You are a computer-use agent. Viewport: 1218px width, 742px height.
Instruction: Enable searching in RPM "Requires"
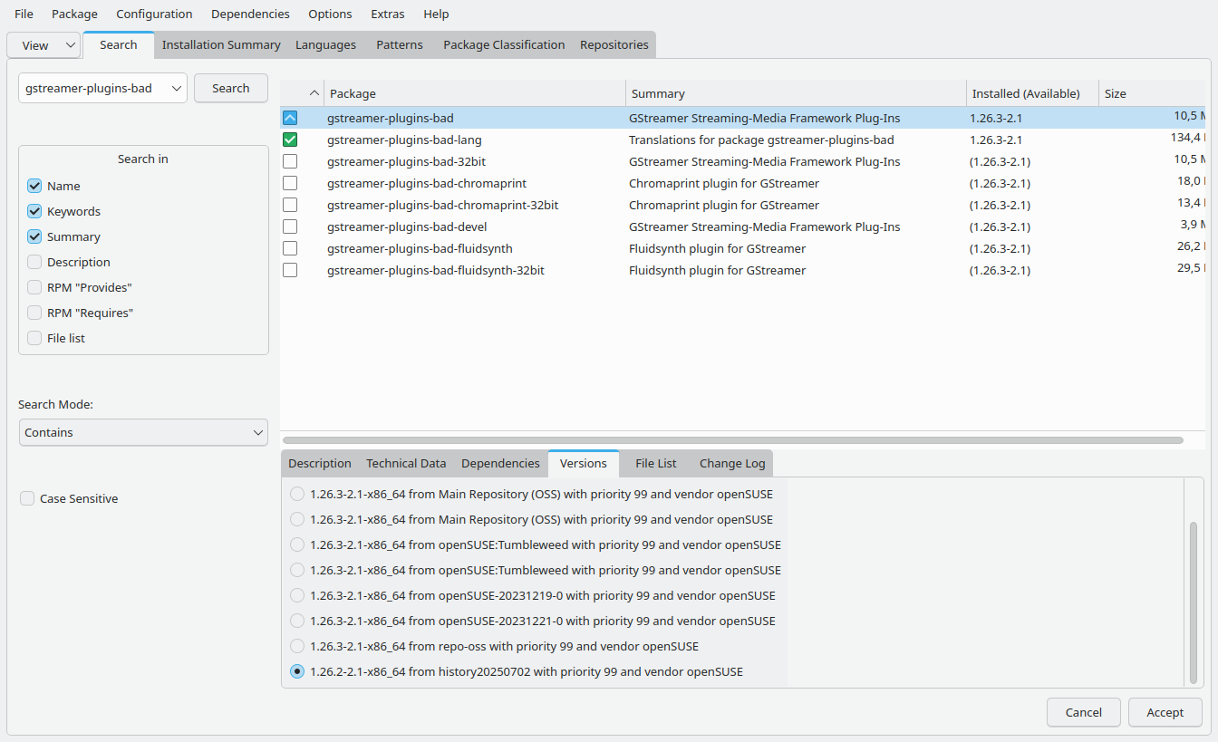point(34,313)
